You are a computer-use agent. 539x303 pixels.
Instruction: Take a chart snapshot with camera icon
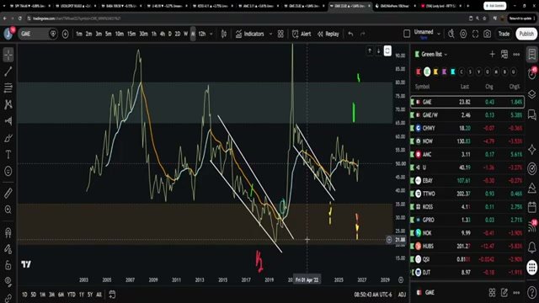488,34
